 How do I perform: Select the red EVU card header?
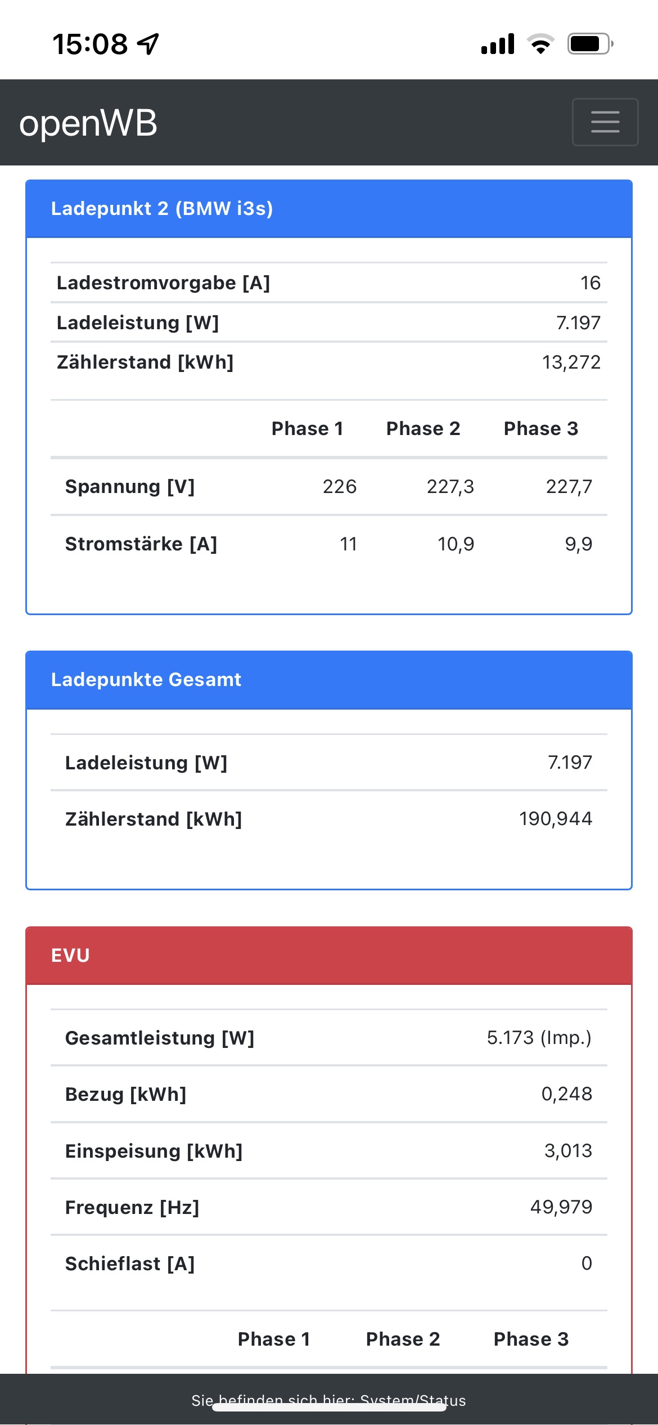70,956
